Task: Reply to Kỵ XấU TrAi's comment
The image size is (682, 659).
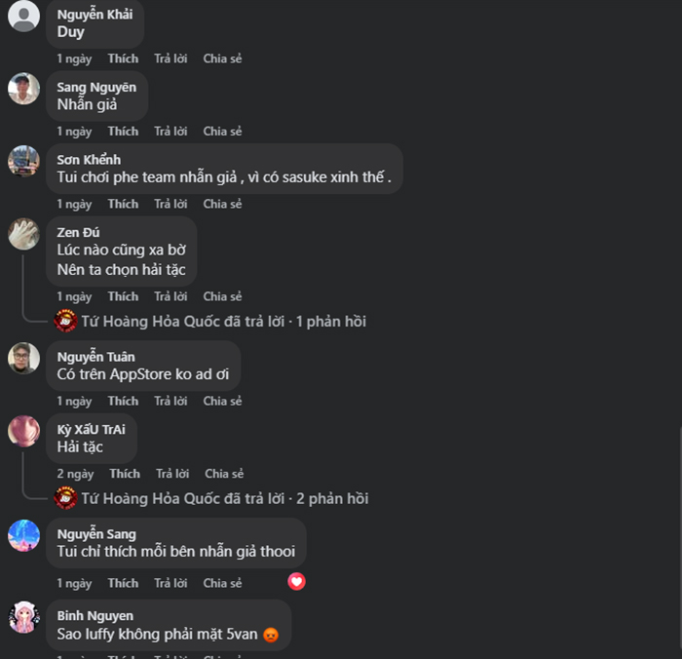Action: click(x=172, y=474)
